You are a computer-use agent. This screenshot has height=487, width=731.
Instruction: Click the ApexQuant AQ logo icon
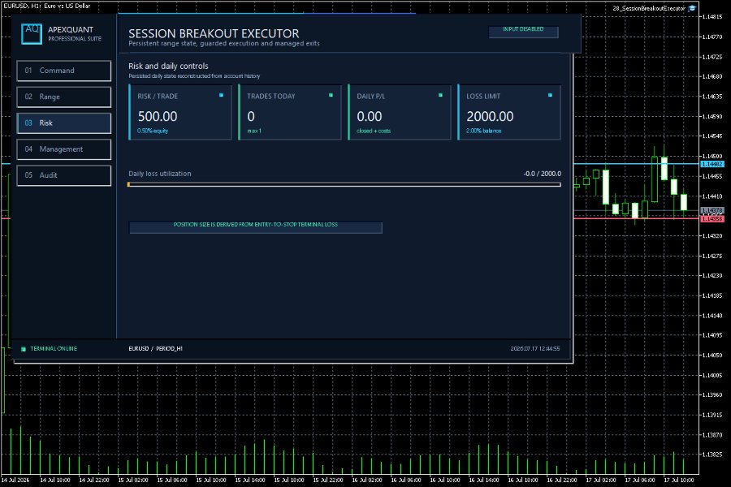[32, 33]
